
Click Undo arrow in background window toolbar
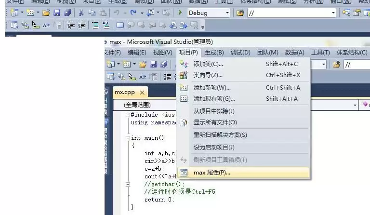(x=117, y=13)
